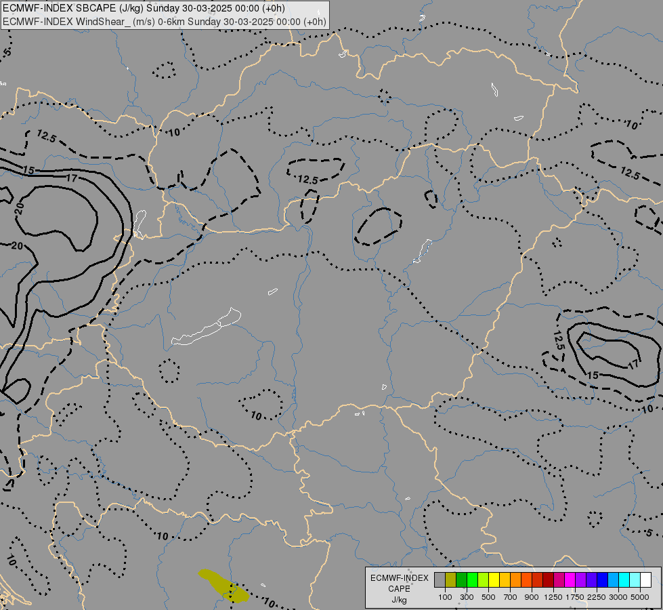Click the 3000 legend value
The image size is (663, 610).
[618, 597]
